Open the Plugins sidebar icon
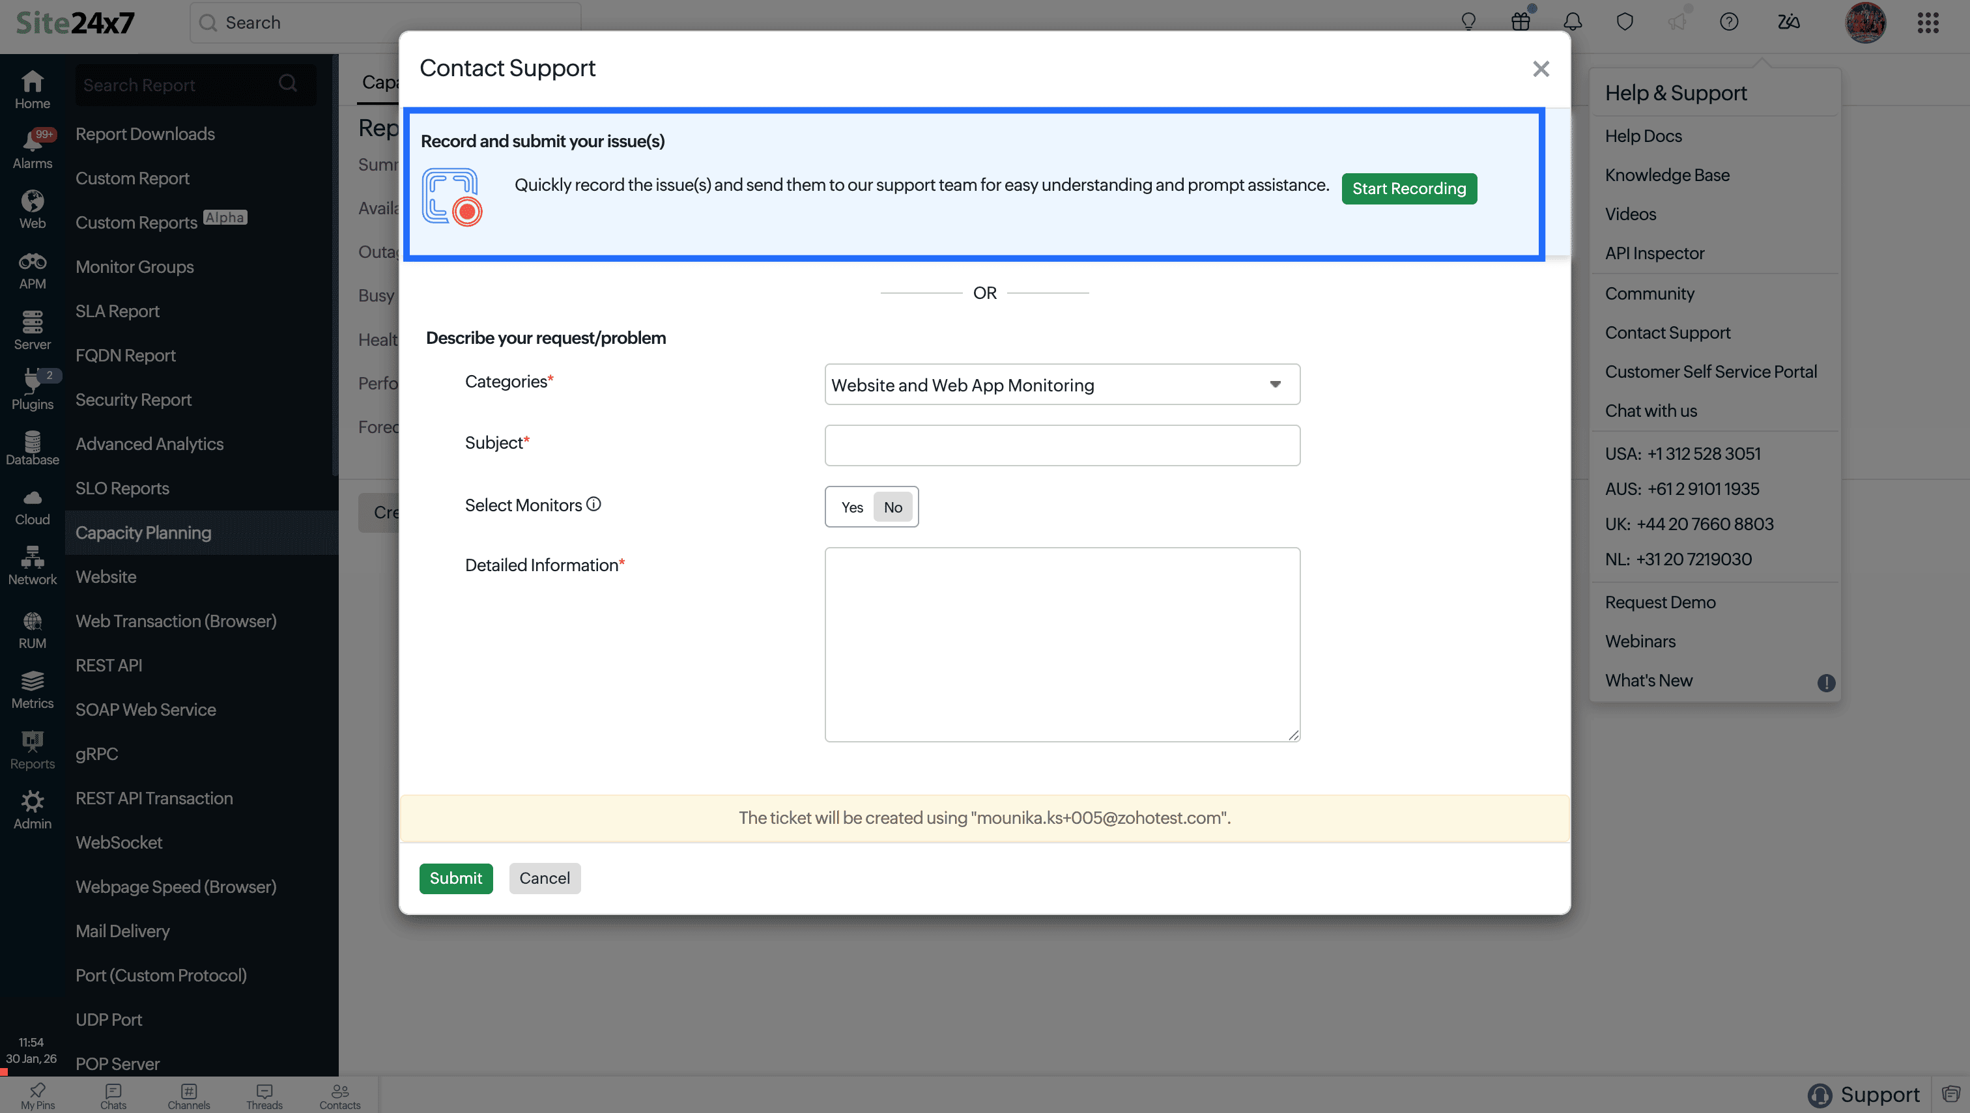The width and height of the screenshot is (1970, 1113). click(32, 389)
